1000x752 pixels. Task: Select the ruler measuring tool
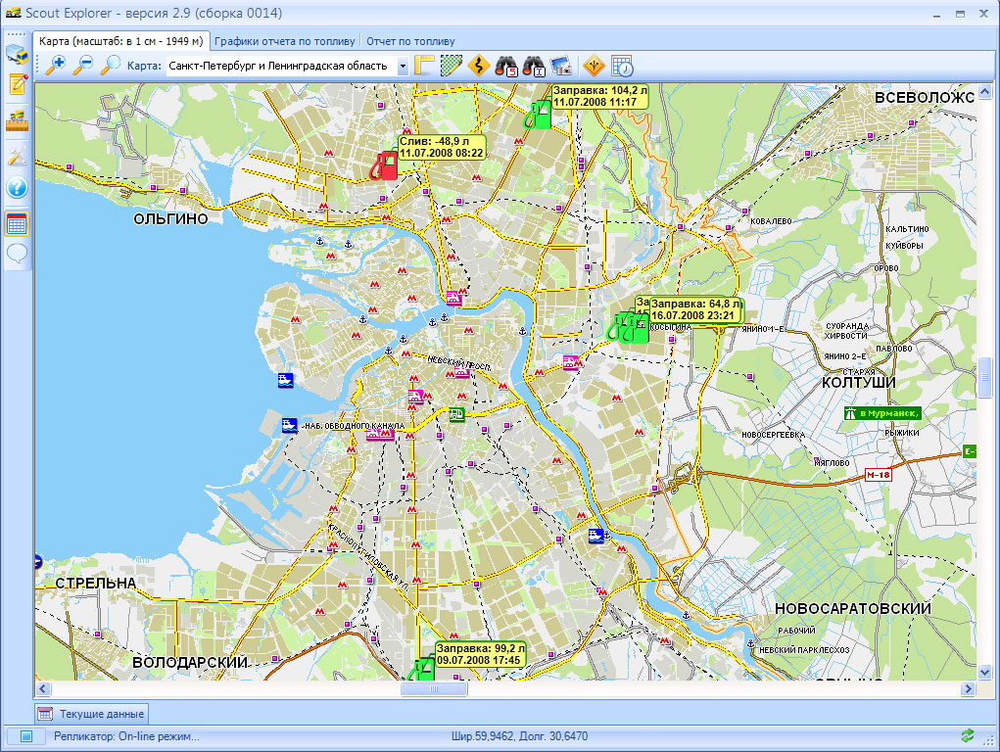[424, 65]
